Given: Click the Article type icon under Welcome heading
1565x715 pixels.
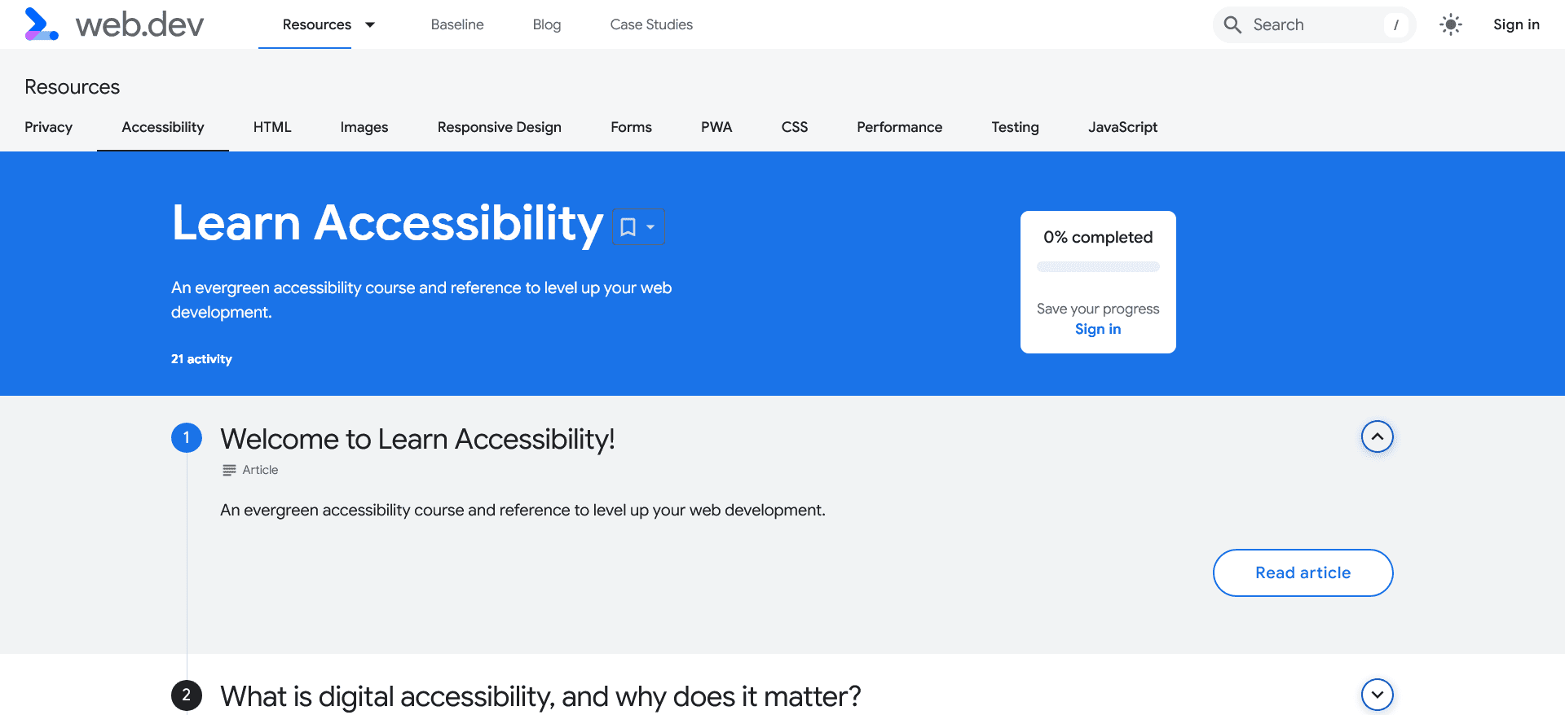Looking at the screenshot, I should 228,470.
